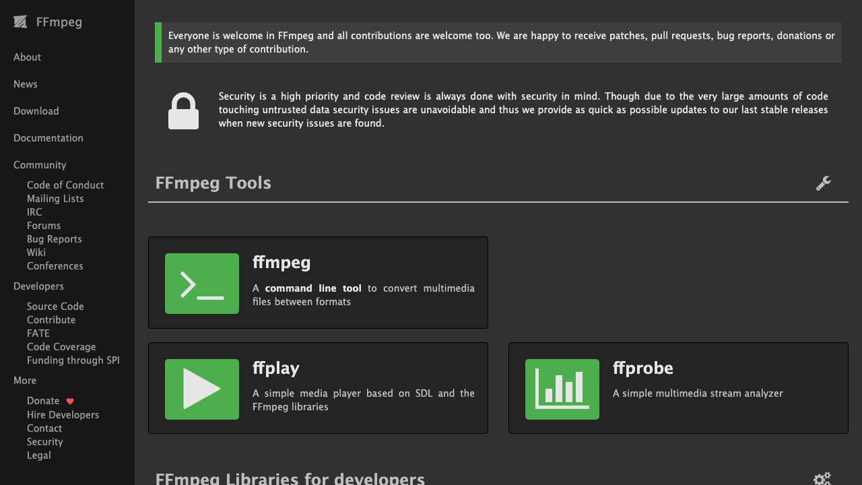Open Hire Developers
This screenshot has height=485, width=862.
point(63,415)
